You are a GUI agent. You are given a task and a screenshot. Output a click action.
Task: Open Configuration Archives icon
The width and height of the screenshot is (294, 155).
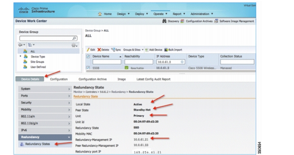point(182,21)
